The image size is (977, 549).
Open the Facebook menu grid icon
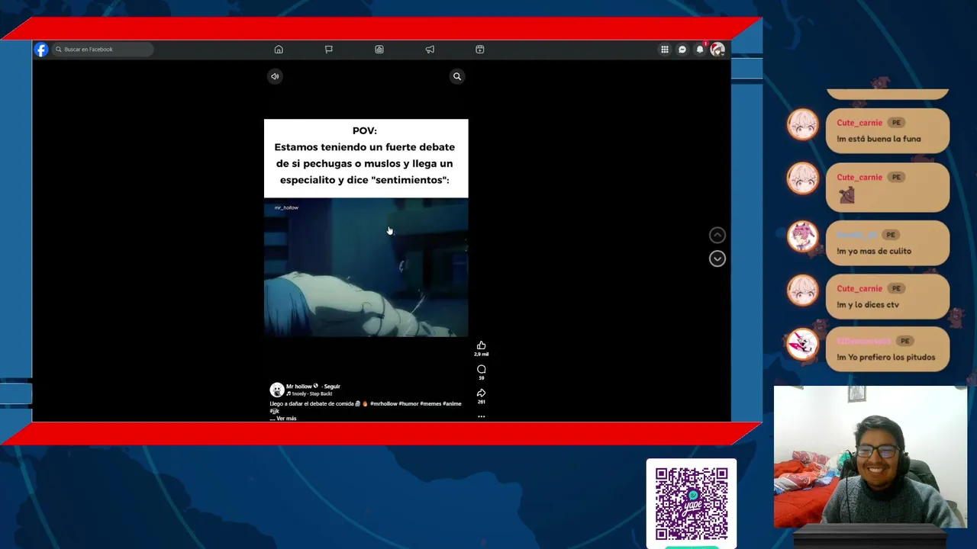click(x=665, y=50)
